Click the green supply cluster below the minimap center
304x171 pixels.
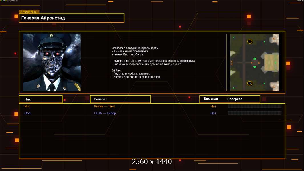click(x=255, y=67)
